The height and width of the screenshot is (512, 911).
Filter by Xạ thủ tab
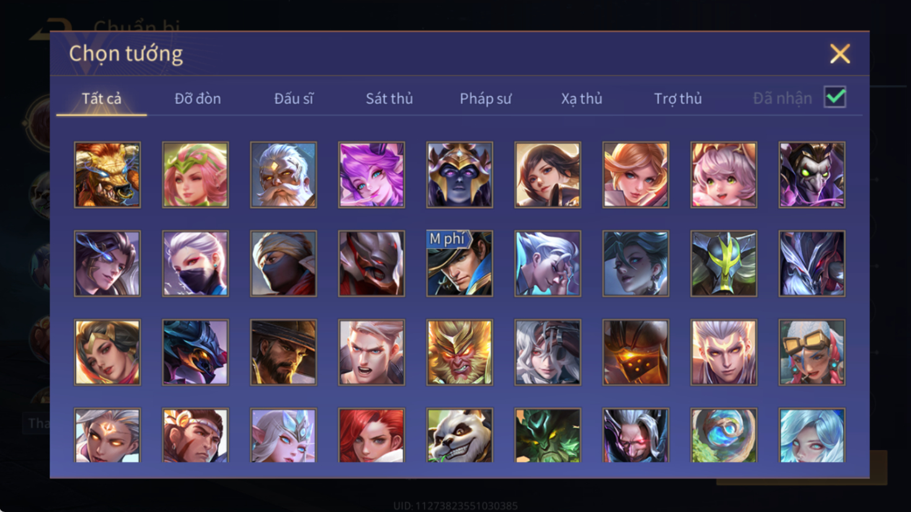point(582,99)
